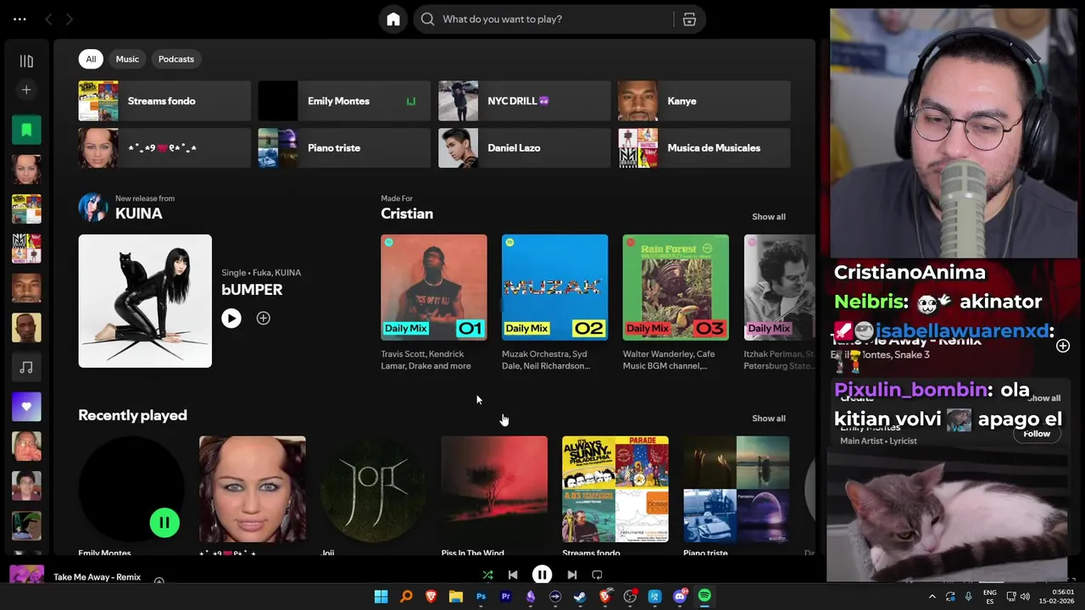
Task: Open the Browse icon in the search bar
Action: point(689,19)
